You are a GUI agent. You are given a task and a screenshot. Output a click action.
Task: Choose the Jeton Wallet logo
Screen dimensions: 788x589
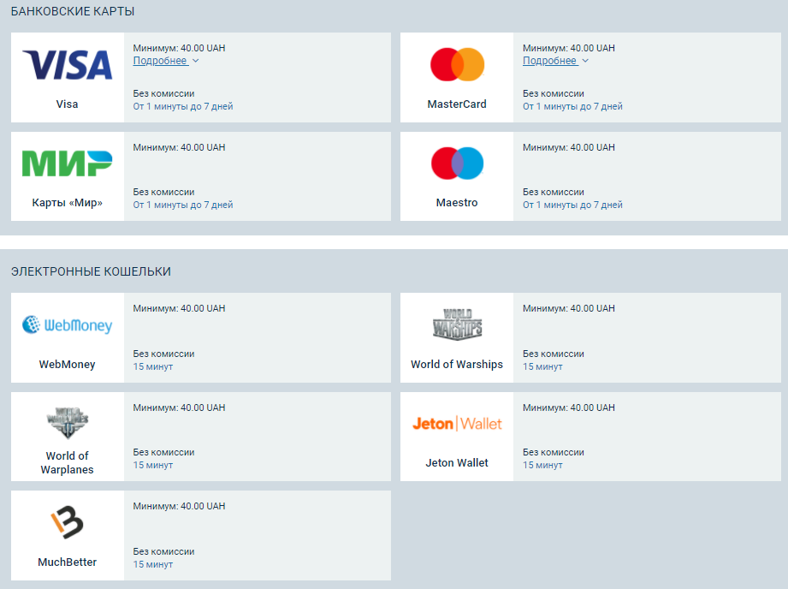click(x=457, y=424)
